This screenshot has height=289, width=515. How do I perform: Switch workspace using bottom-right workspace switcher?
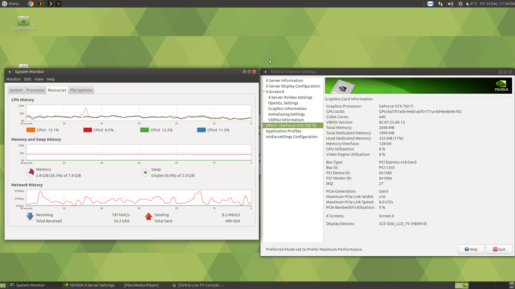[461, 285]
